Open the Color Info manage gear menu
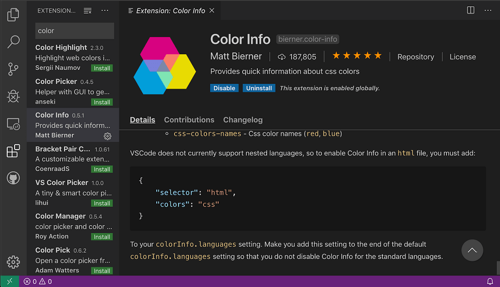This screenshot has height=287, width=500. [107, 136]
